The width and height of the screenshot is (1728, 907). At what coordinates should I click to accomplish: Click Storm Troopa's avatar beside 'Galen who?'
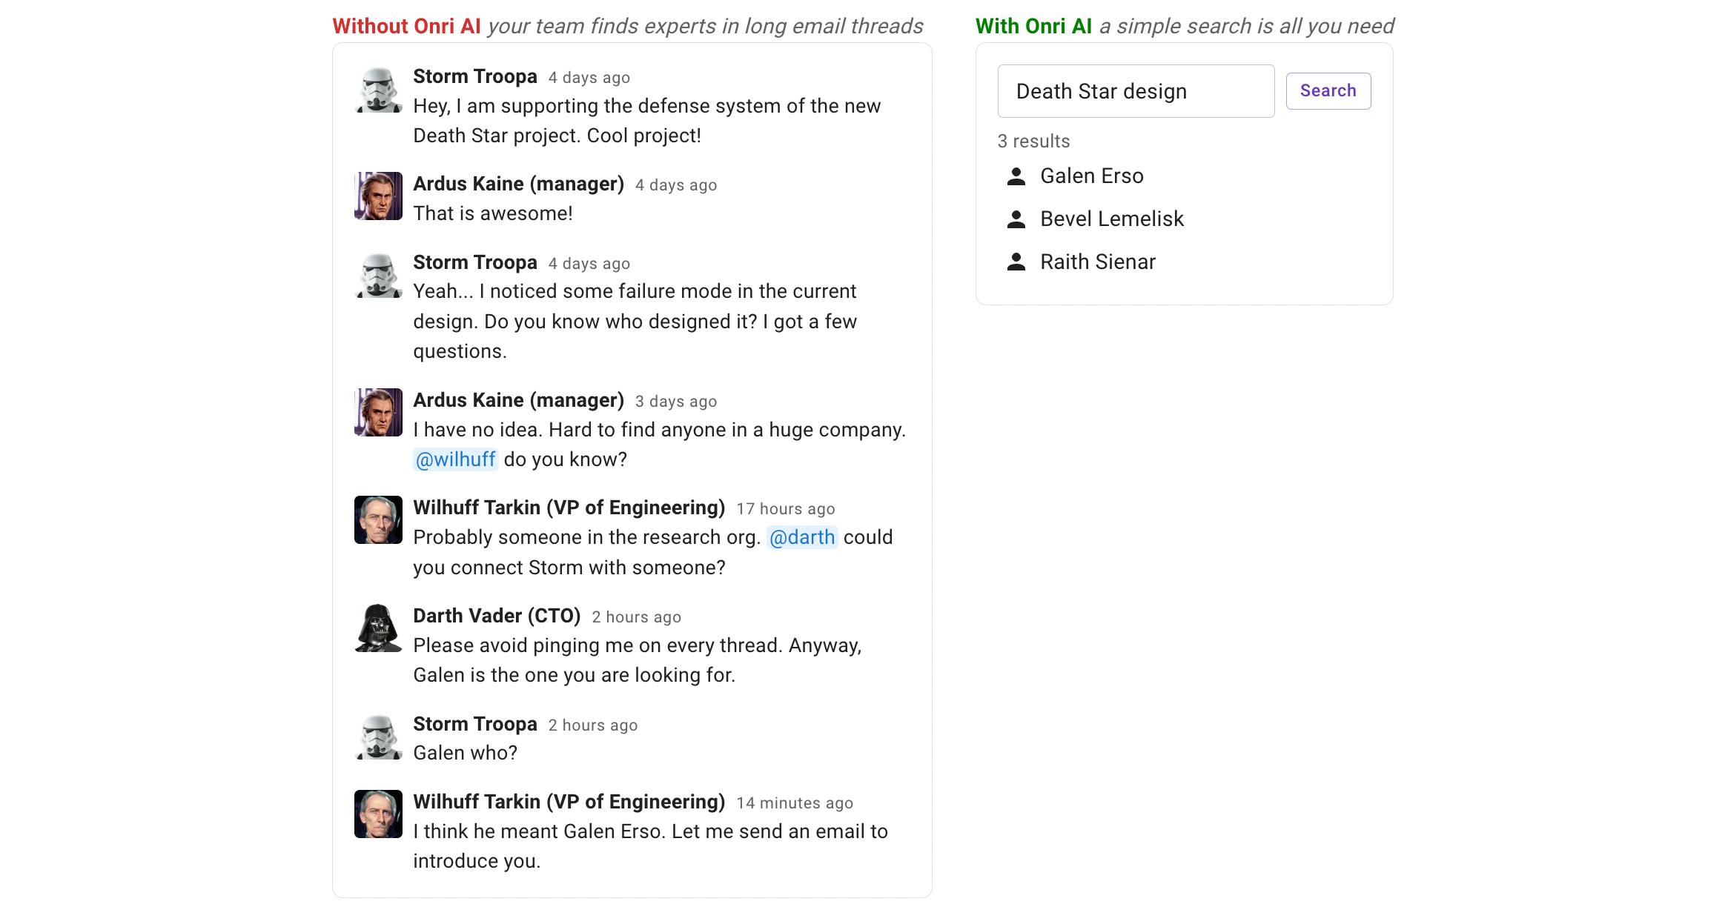379,737
